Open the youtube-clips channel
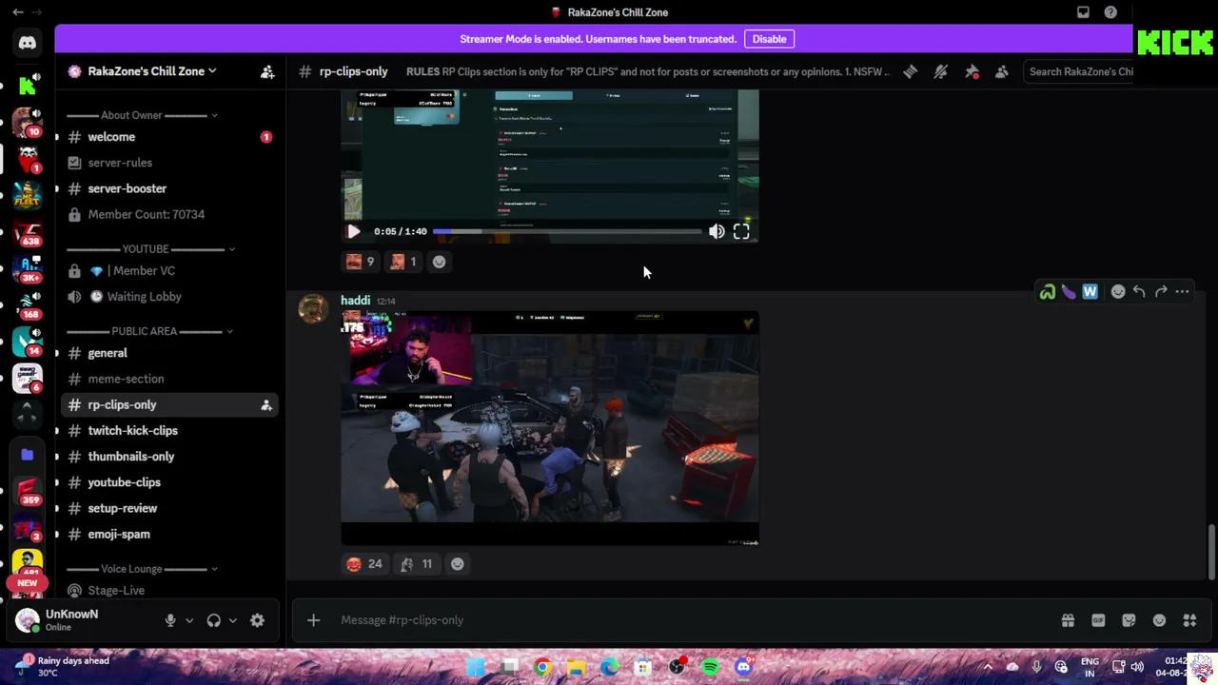The height and width of the screenshot is (685, 1218). coord(169,482)
